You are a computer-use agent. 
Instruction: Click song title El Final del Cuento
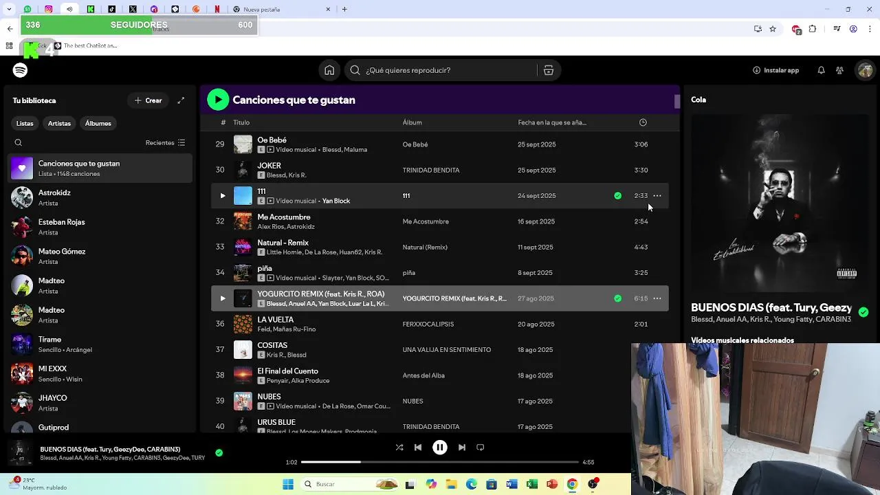(x=287, y=371)
